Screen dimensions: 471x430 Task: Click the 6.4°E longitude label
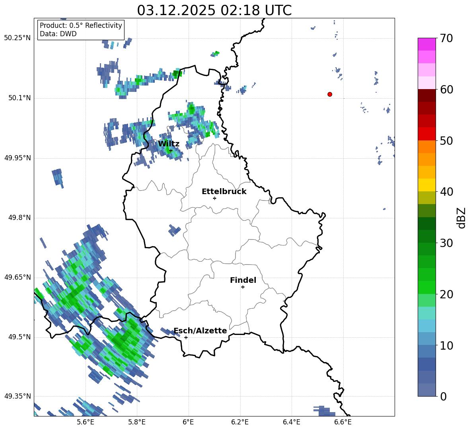(291, 422)
